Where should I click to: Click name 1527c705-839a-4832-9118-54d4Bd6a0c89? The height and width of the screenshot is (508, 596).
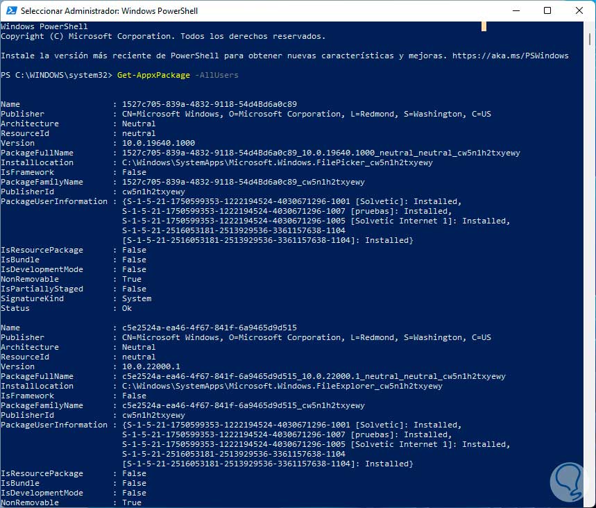pos(210,104)
